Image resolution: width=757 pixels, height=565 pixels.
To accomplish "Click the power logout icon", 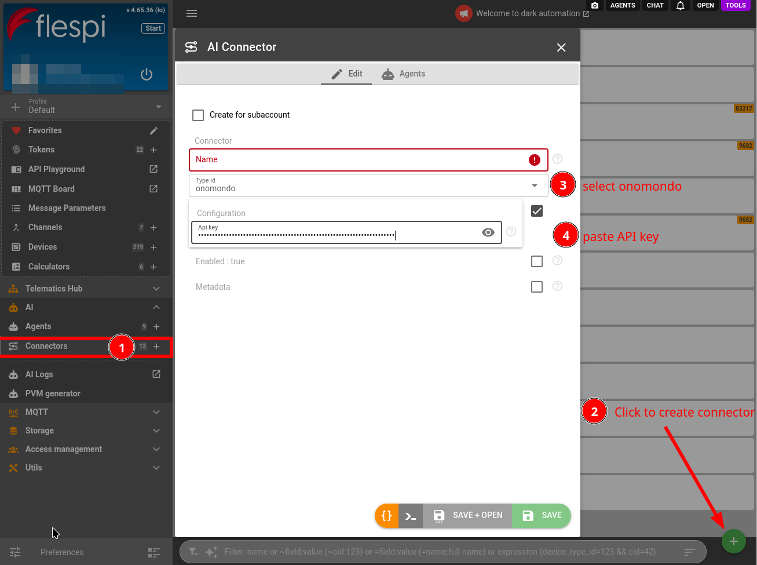I will [147, 74].
